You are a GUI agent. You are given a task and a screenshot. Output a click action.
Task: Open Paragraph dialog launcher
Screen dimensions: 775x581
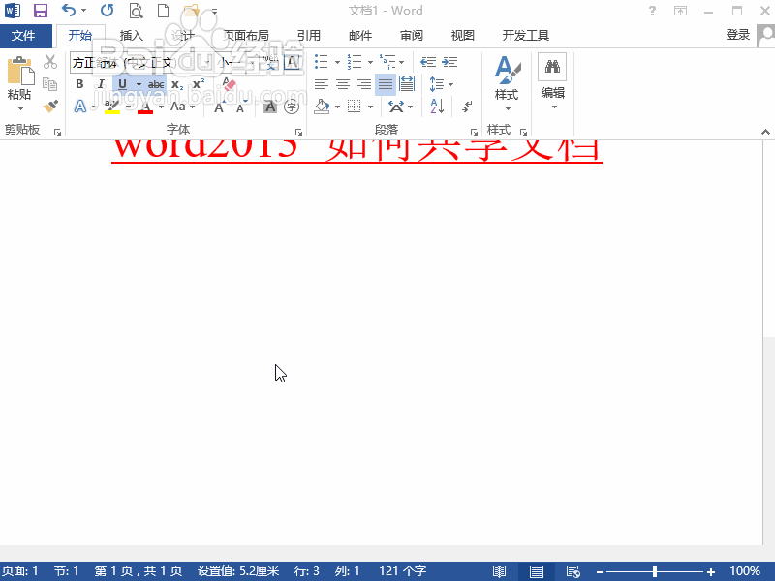[474, 132]
